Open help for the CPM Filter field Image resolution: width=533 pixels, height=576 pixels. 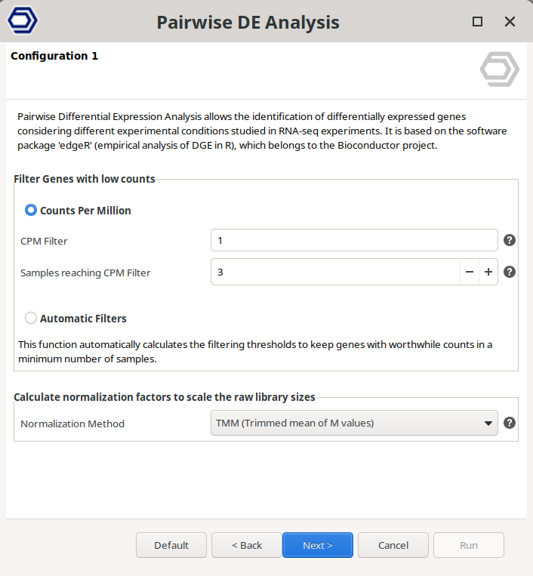510,241
